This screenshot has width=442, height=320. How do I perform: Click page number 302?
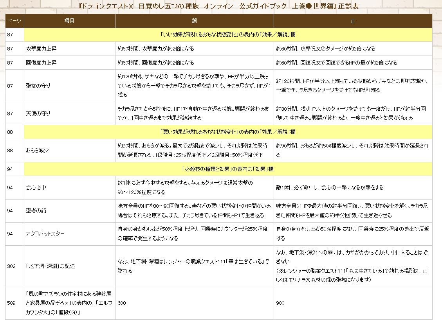(x=11, y=266)
